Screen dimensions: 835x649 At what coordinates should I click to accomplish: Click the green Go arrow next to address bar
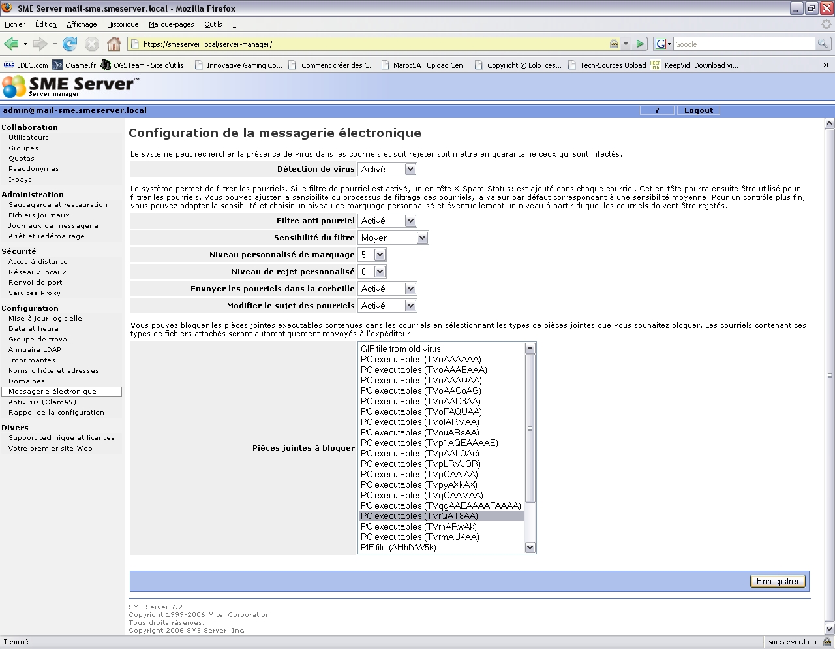coord(640,44)
